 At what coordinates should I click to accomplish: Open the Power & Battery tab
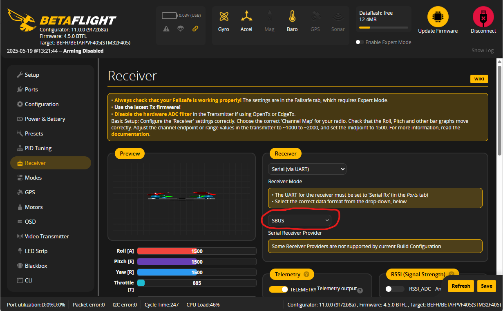tap(51, 119)
